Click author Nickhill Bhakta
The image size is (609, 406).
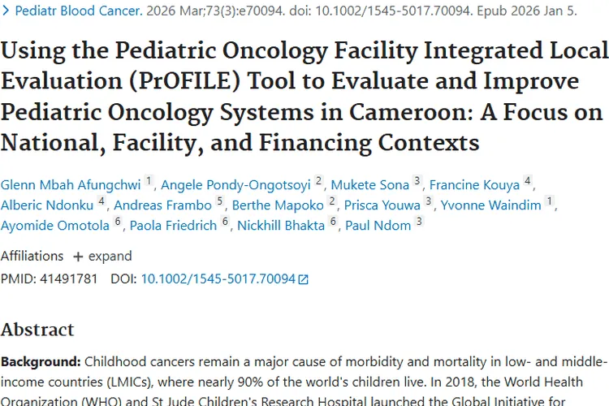[x=281, y=225]
